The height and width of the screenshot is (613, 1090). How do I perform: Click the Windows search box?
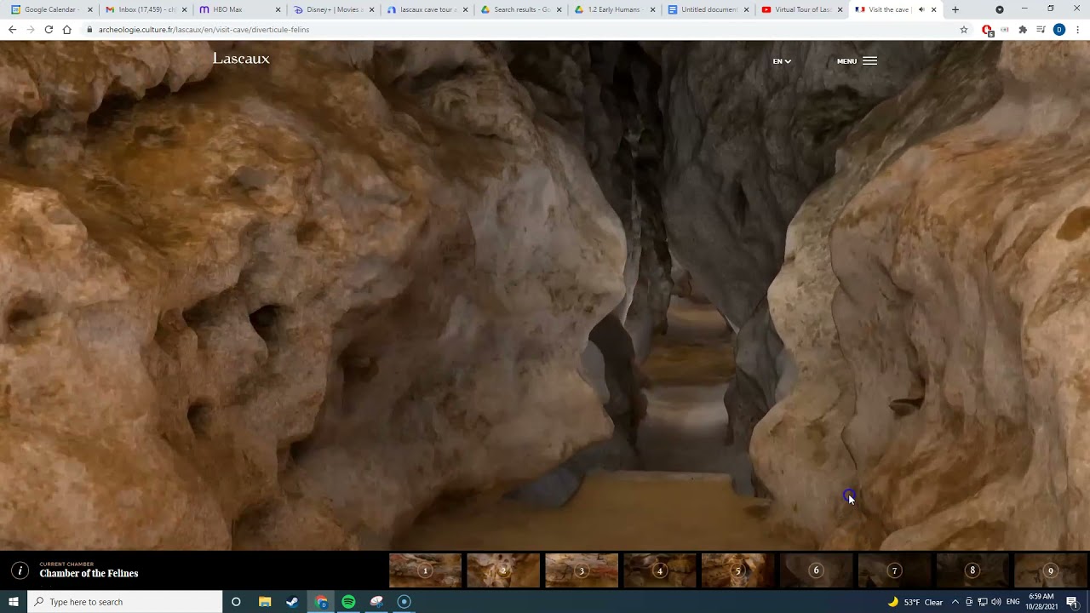tap(125, 602)
